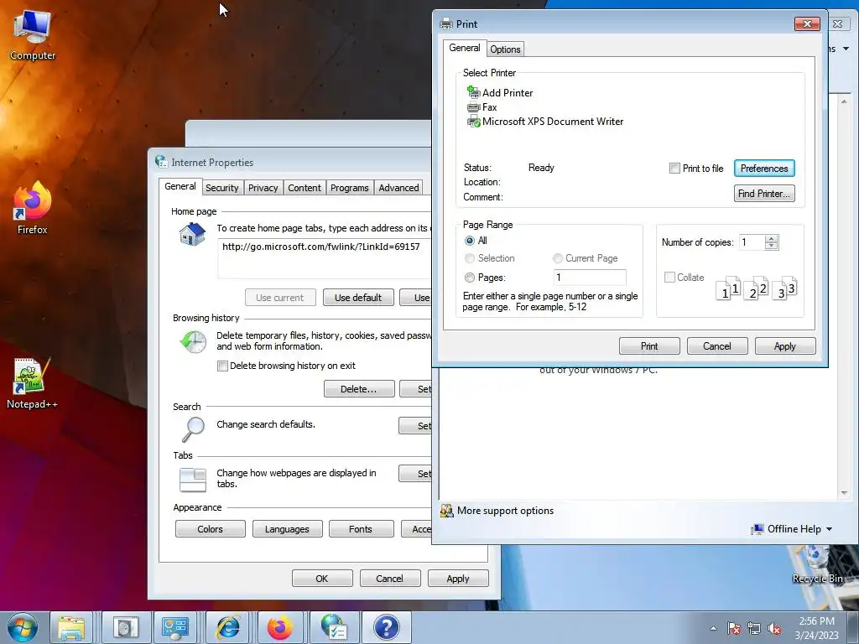Check Delete browsing history on exit
Screen dimensions: 859x644
pyautogui.click(x=222, y=366)
